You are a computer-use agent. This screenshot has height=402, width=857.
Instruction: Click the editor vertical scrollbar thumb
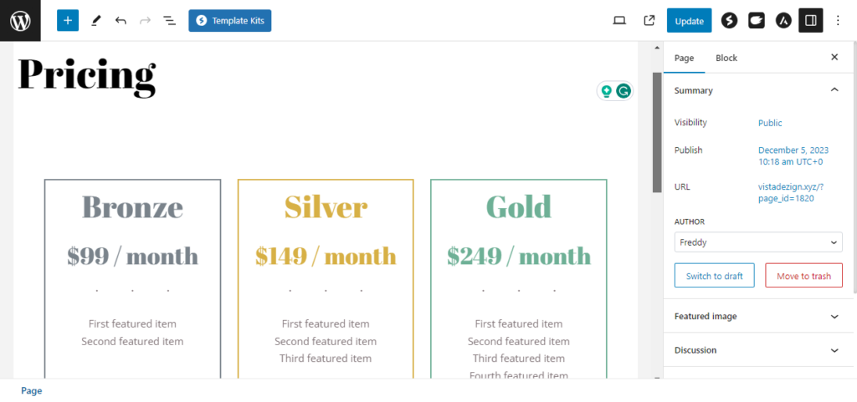click(657, 132)
